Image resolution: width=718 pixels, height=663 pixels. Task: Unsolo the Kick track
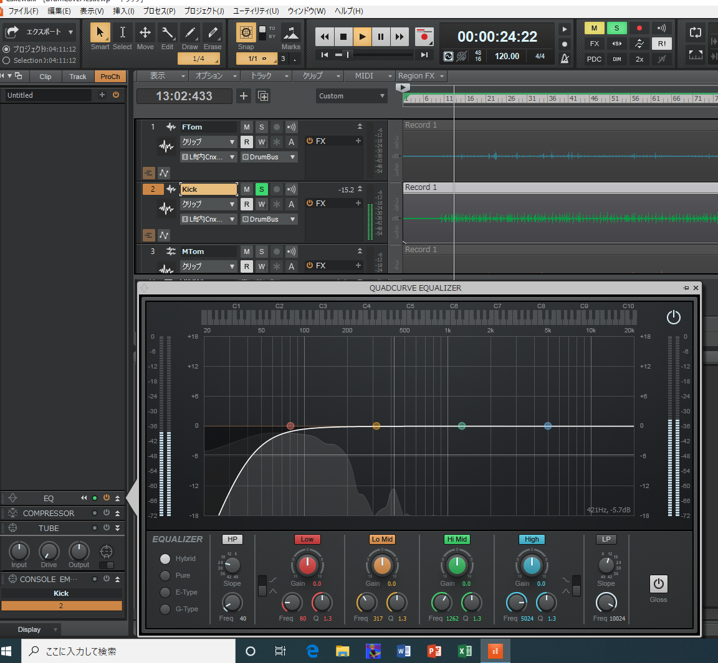[x=262, y=189]
